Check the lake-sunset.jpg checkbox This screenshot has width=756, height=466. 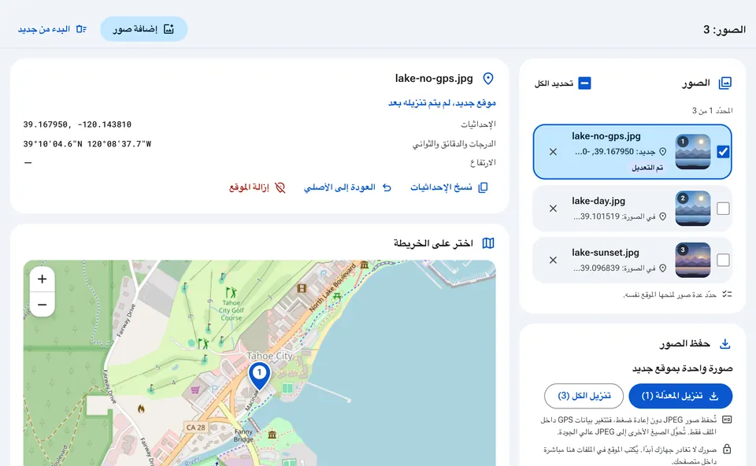pos(723,261)
